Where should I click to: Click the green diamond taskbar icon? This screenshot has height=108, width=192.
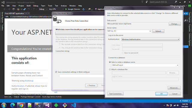coord(56,105)
